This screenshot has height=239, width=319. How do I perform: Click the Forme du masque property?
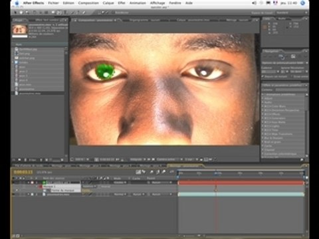63,191
